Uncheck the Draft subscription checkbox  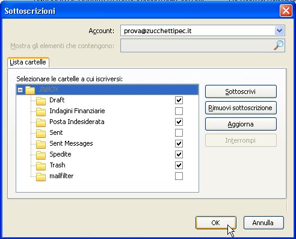click(179, 100)
